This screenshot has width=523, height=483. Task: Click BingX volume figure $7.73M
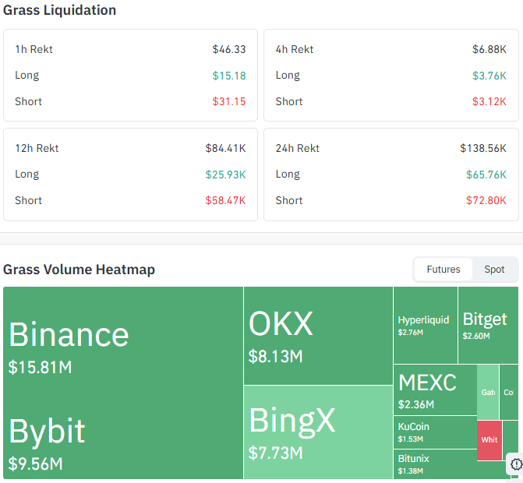(275, 453)
